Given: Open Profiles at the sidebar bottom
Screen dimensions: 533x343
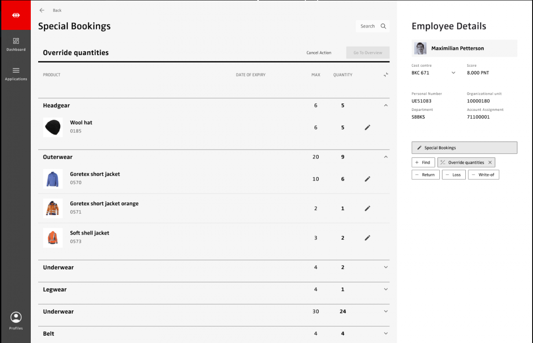Looking at the screenshot, I should tap(16, 321).
